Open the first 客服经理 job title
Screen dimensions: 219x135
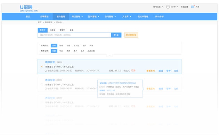click(50, 62)
